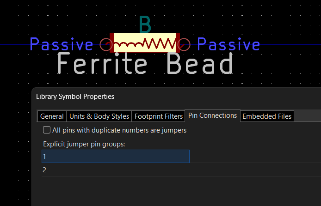Enable all duplicate-number pins are jumpers checkbox
Image resolution: width=321 pixels, height=206 pixels.
[x=47, y=130]
